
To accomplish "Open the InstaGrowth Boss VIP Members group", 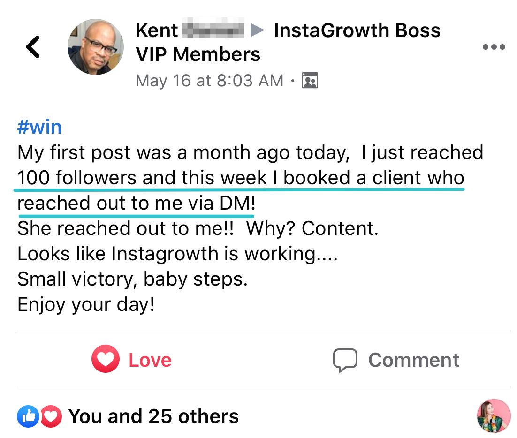I will (357, 31).
